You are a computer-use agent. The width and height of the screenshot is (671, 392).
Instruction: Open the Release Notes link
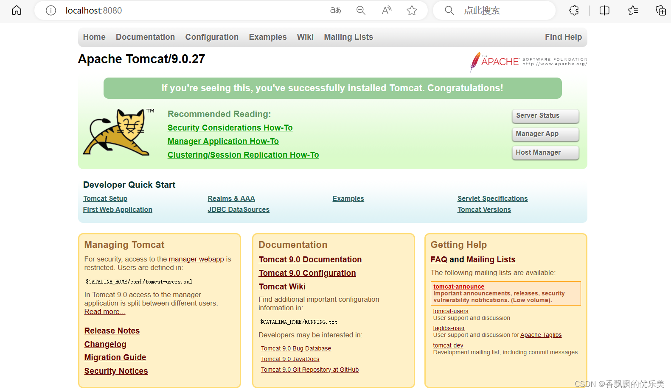click(x=112, y=331)
